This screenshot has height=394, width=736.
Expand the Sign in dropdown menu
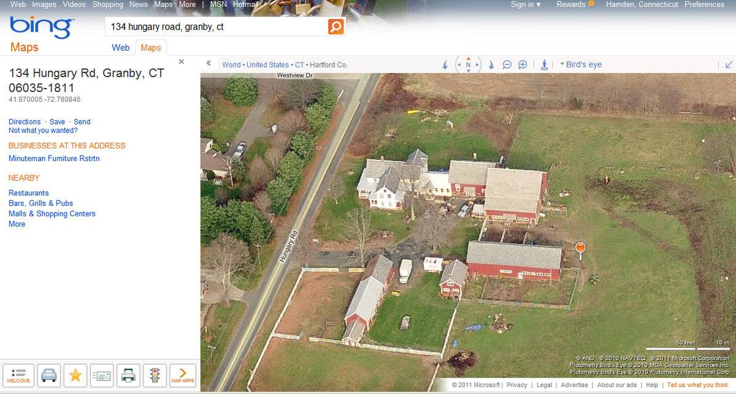[x=526, y=4]
